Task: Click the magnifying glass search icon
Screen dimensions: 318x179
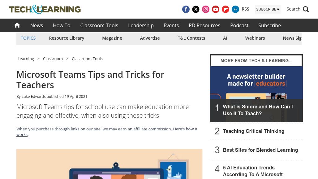Action: (306, 9)
